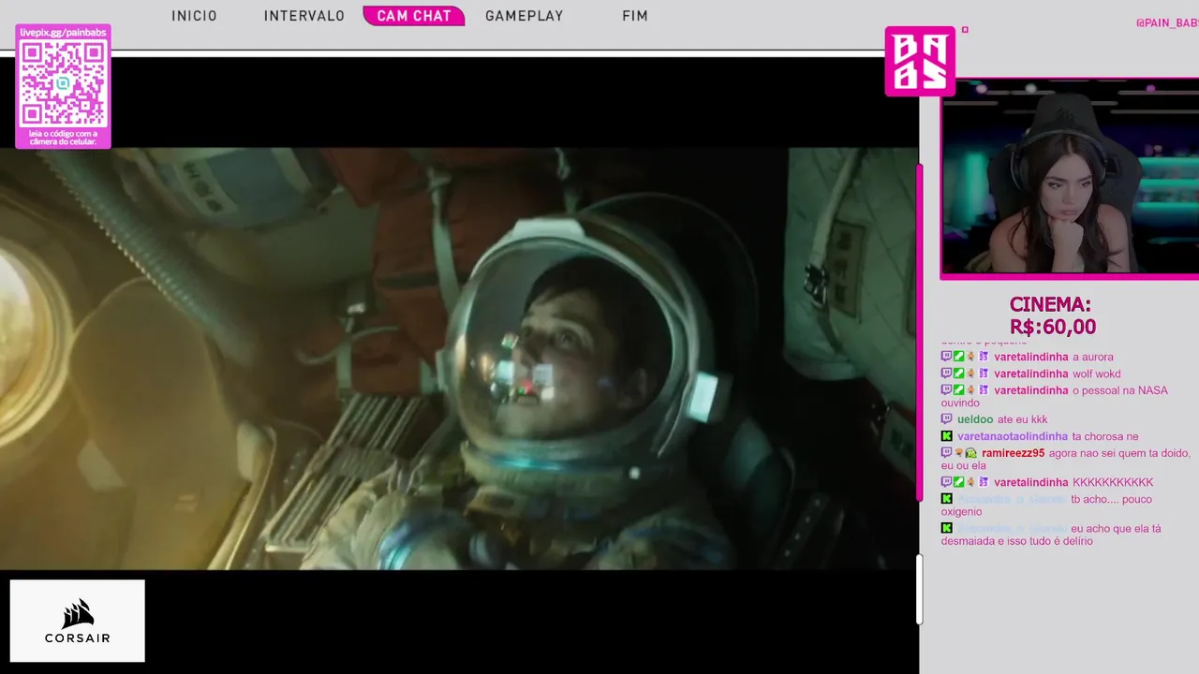Click Twitch icon on "wolf wokd" row
This screenshot has height=674, width=1199.
click(x=946, y=374)
